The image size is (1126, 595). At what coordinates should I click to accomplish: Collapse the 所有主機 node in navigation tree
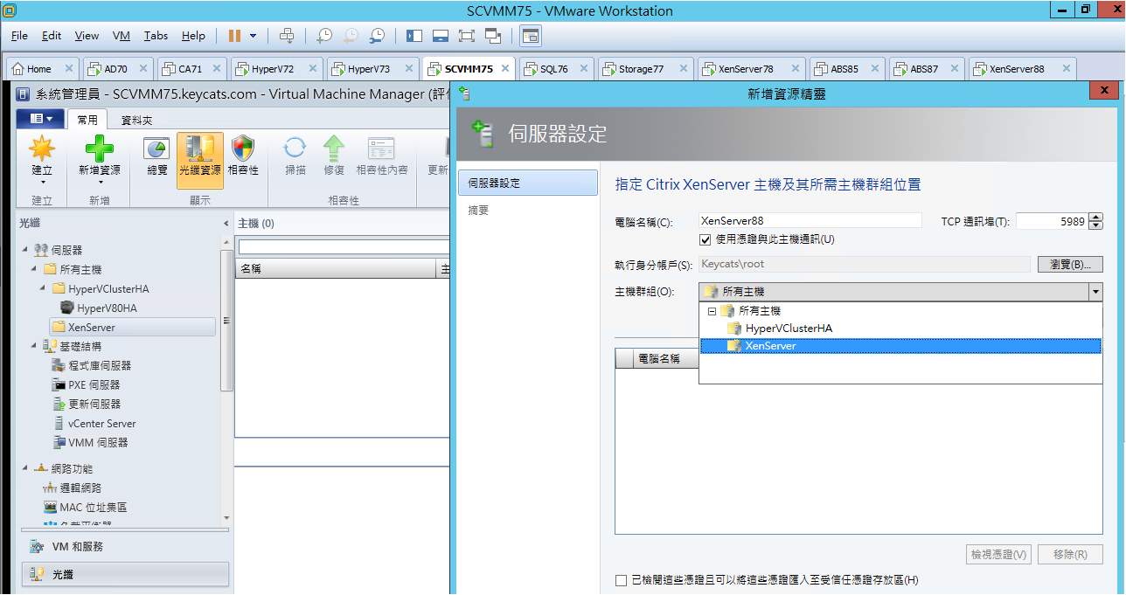click(33, 270)
